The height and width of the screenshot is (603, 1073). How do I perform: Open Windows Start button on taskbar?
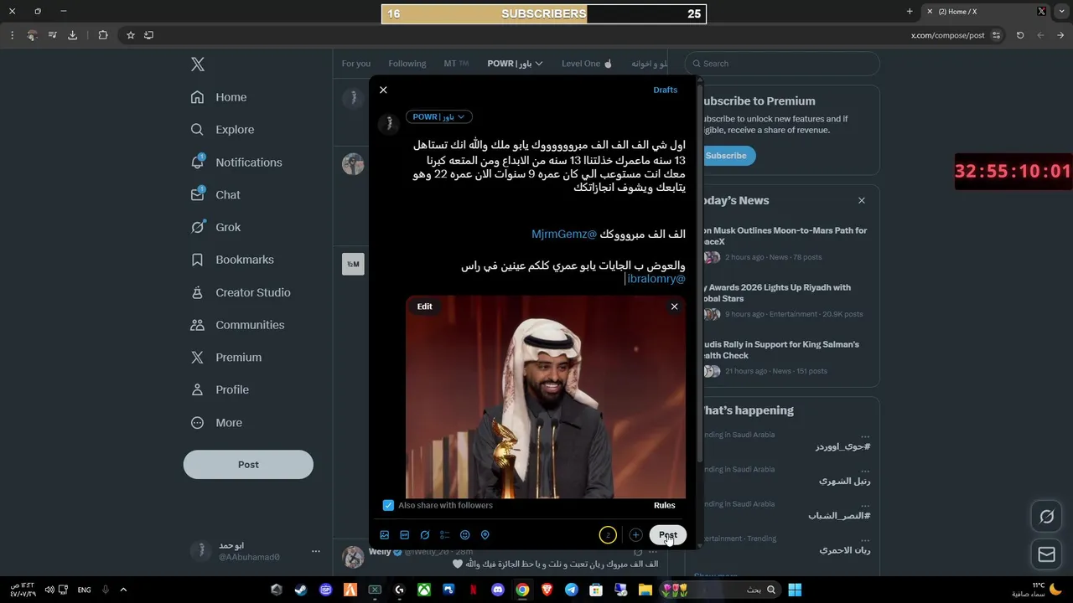point(795,590)
